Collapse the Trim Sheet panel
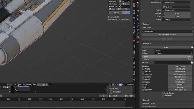The width and height of the screenshot is (194, 109). click(x=147, y=28)
